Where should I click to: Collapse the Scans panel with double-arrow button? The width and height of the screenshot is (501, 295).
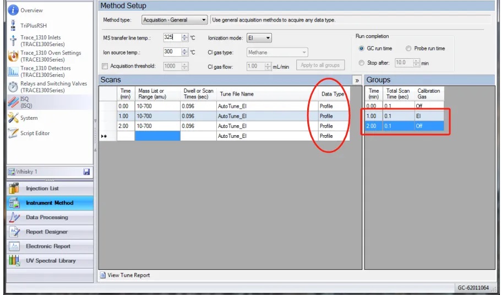(x=357, y=80)
